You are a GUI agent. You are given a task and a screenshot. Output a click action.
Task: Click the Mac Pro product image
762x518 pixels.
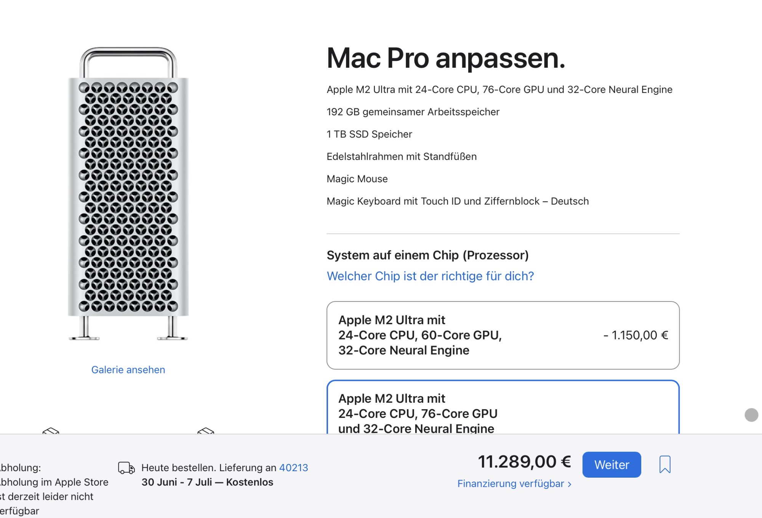128,194
